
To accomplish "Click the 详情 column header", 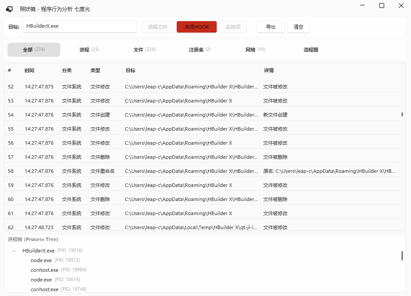I will click(x=269, y=70).
